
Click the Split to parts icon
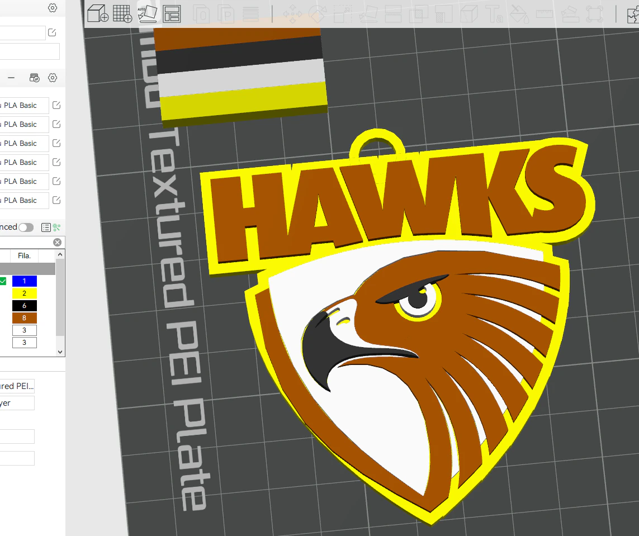(x=226, y=15)
